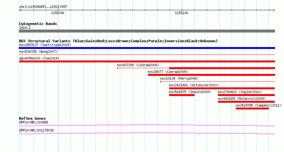This screenshot has height=152, width=284.
Task: Click the 115100k ruler label
Action: (58, 13)
